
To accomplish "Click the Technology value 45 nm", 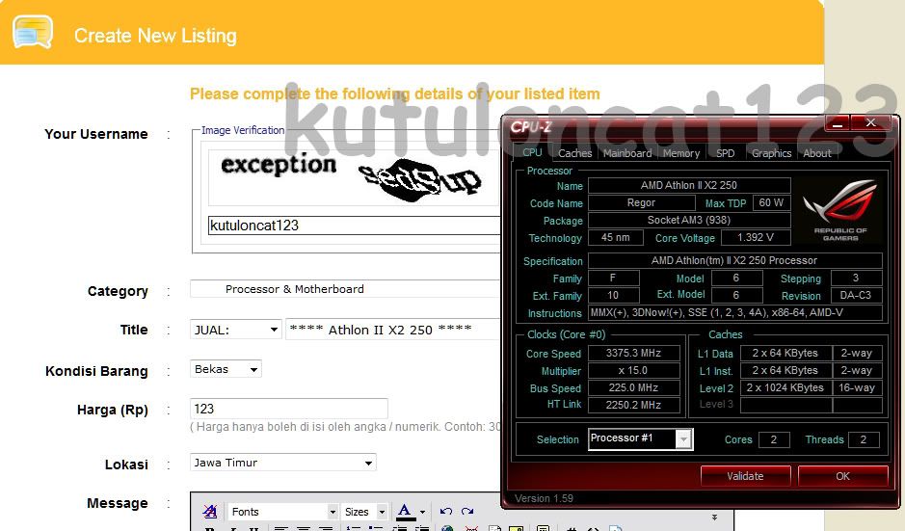I will (616, 237).
